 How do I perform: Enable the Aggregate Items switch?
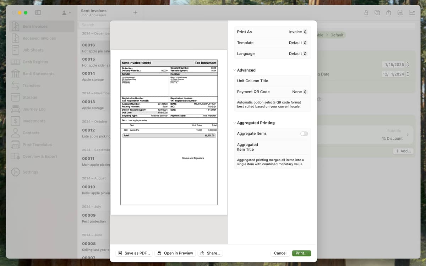304,134
